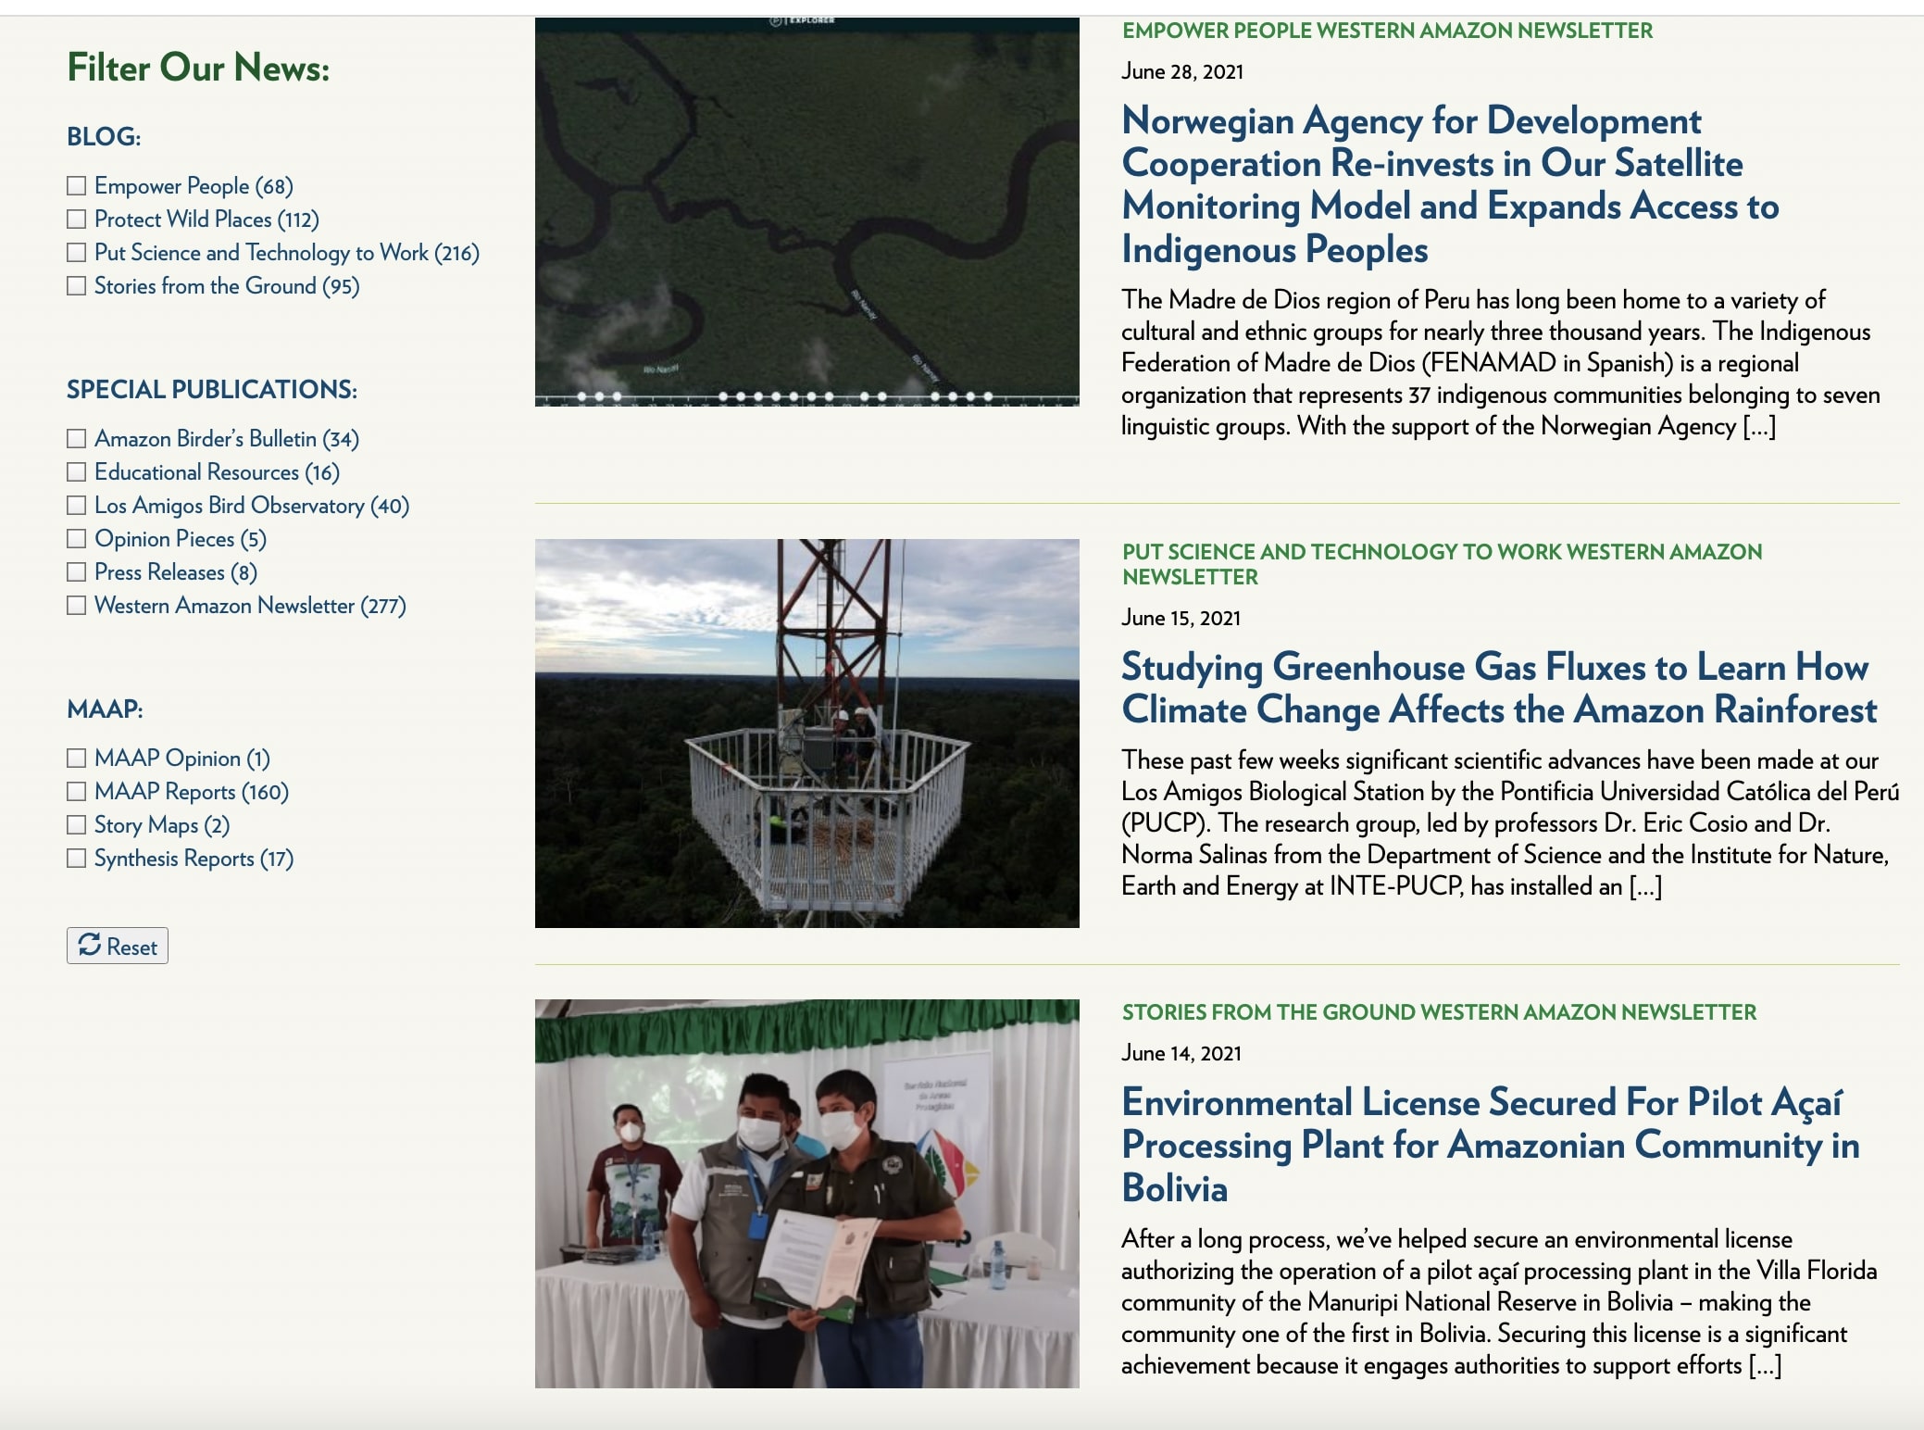Viewport: 1924px width, 1430px height.
Task: Tick the Press Releases checkbox
Action: pyautogui.click(x=77, y=572)
